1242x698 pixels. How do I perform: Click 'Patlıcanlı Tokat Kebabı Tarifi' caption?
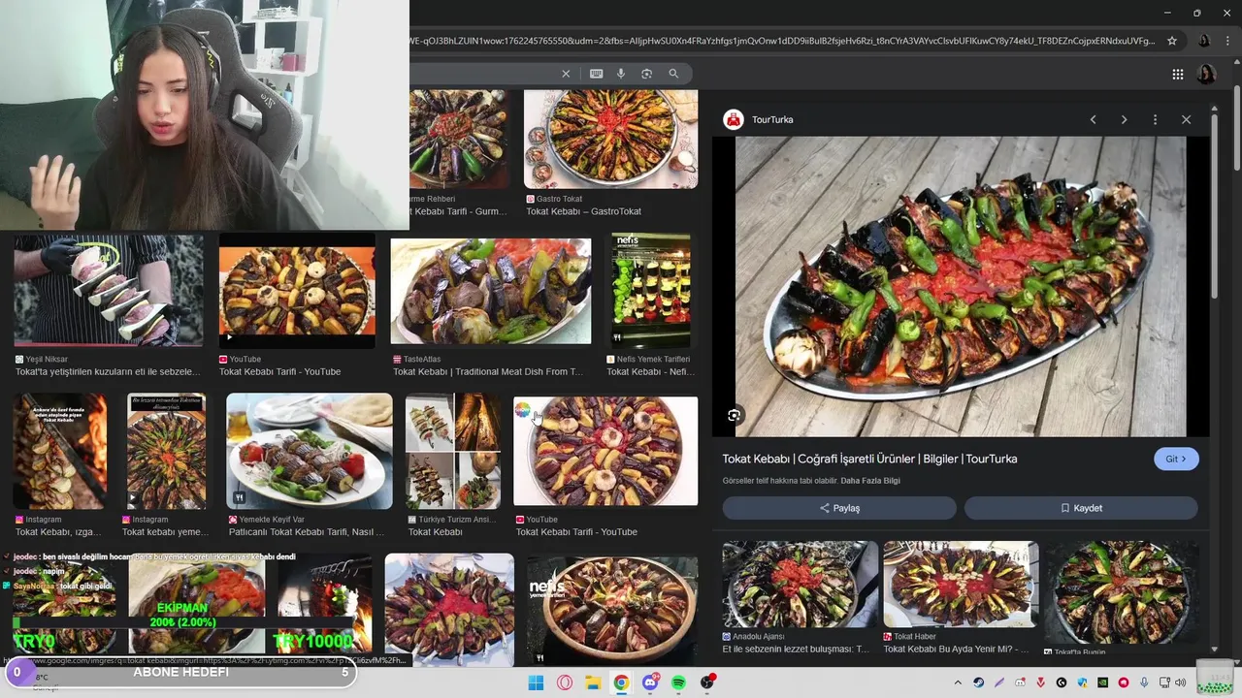click(x=307, y=532)
